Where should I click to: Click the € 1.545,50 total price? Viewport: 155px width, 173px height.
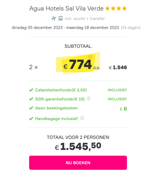(x=78, y=146)
